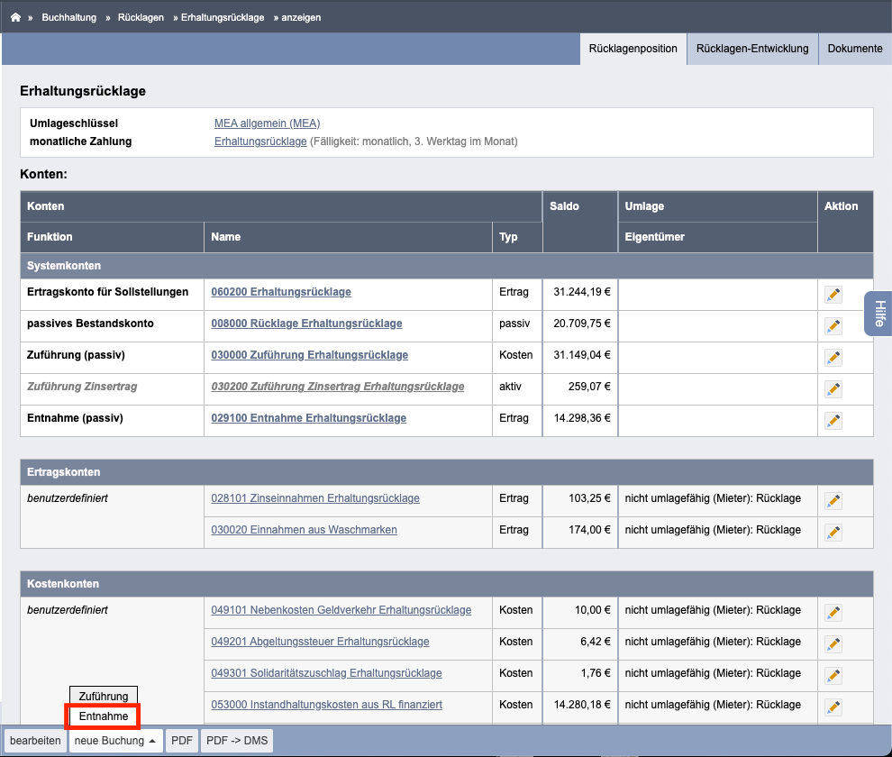The height and width of the screenshot is (757, 892).
Task: Select the 31.244,19 € Saldo value
Action: (582, 292)
